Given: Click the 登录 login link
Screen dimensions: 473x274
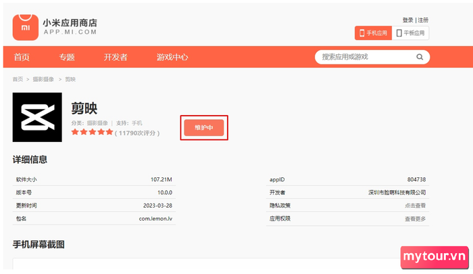Looking at the screenshot, I should tap(408, 20).
